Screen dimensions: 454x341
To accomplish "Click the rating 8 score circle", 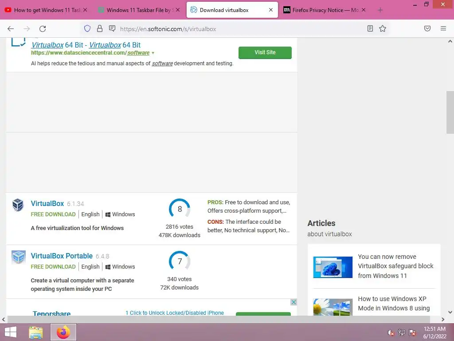I will click(x=180, y=209).
